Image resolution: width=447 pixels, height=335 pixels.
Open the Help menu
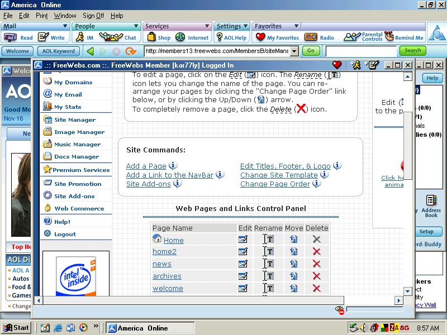[117, 16]
